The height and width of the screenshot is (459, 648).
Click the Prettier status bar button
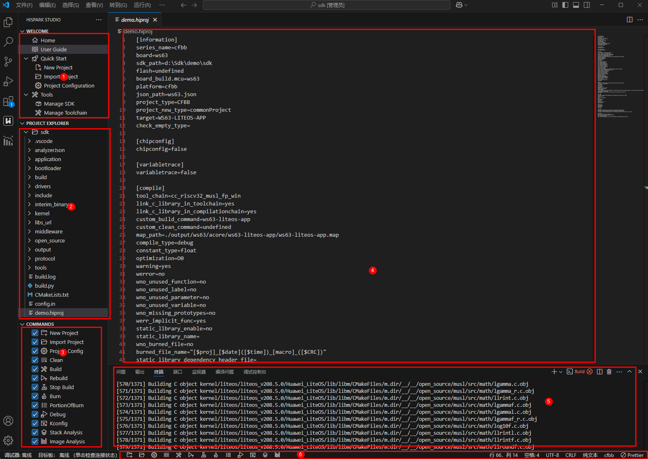click(x=632, y=455)
